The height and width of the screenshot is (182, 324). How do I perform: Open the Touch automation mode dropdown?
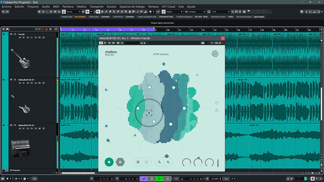click(74, 12)
